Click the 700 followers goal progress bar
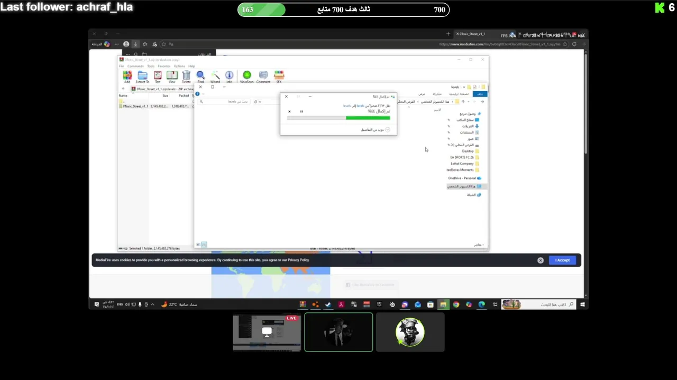This screenshot has height=380, width=677. pos(343,9)
